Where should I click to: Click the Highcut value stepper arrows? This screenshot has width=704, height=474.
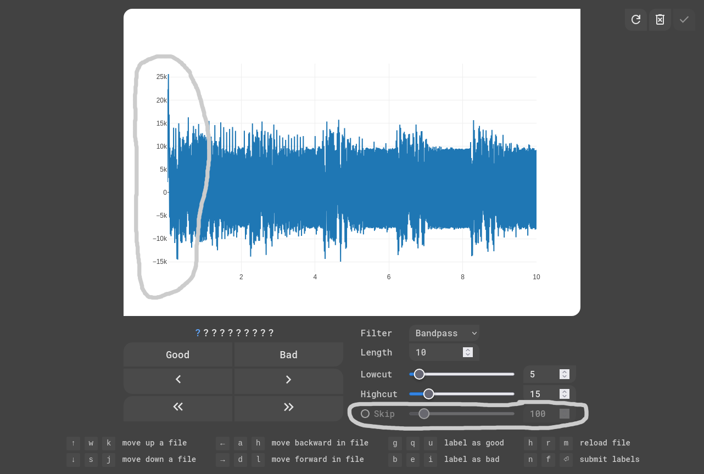pyautogui.click(x=564, y=394)
